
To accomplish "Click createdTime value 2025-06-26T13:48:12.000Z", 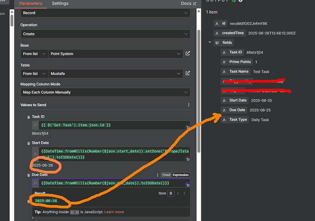I will pos(272,33).
